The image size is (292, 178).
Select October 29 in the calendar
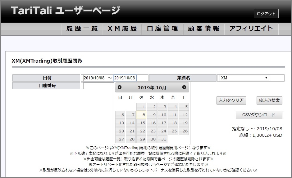[x=141, y=139]
